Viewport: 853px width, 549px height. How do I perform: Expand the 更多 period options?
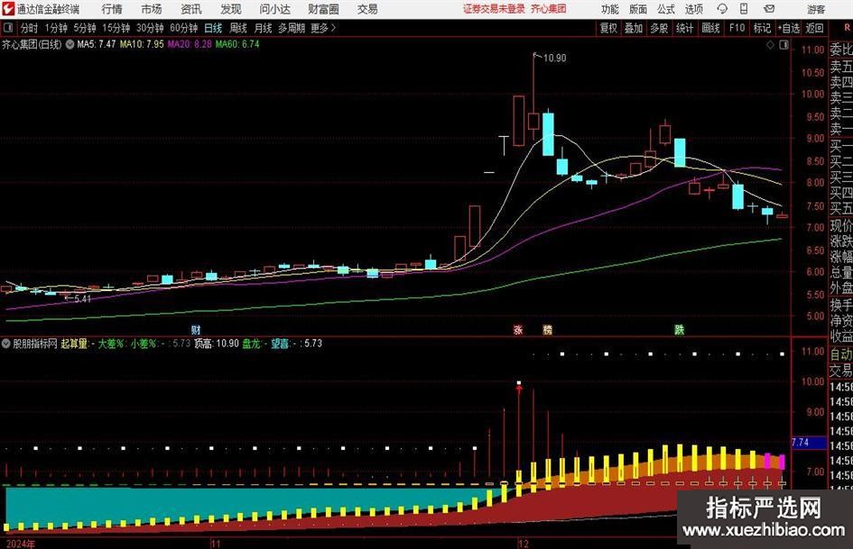coord(324,28)
